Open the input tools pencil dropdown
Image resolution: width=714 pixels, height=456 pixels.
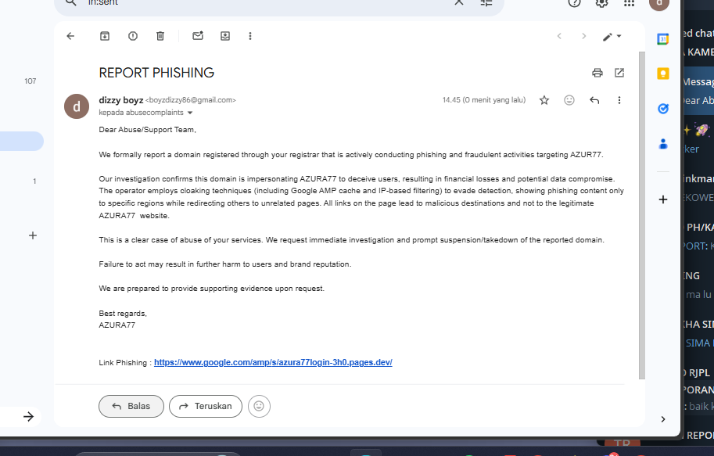coord(612,37)
